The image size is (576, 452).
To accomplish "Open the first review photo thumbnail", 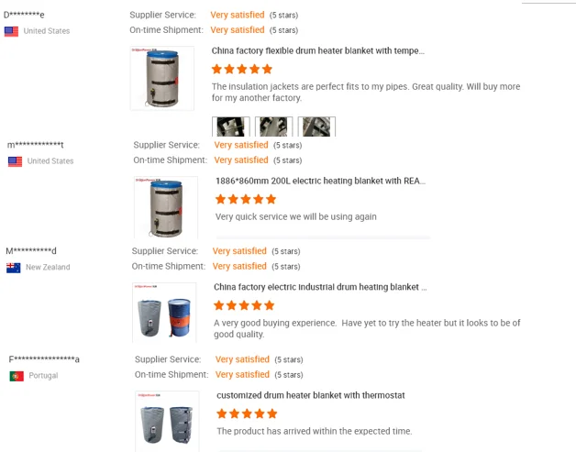I will pos(230,127).
